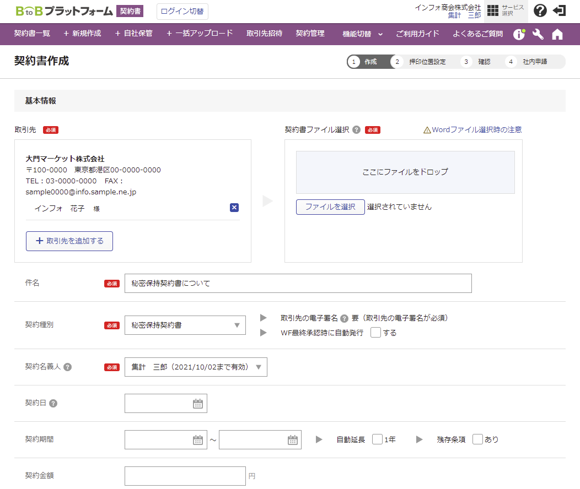Remove contact インフォ 花子 with X icon
This screenshot has height=489, width=580.
[x=234, y=208]
